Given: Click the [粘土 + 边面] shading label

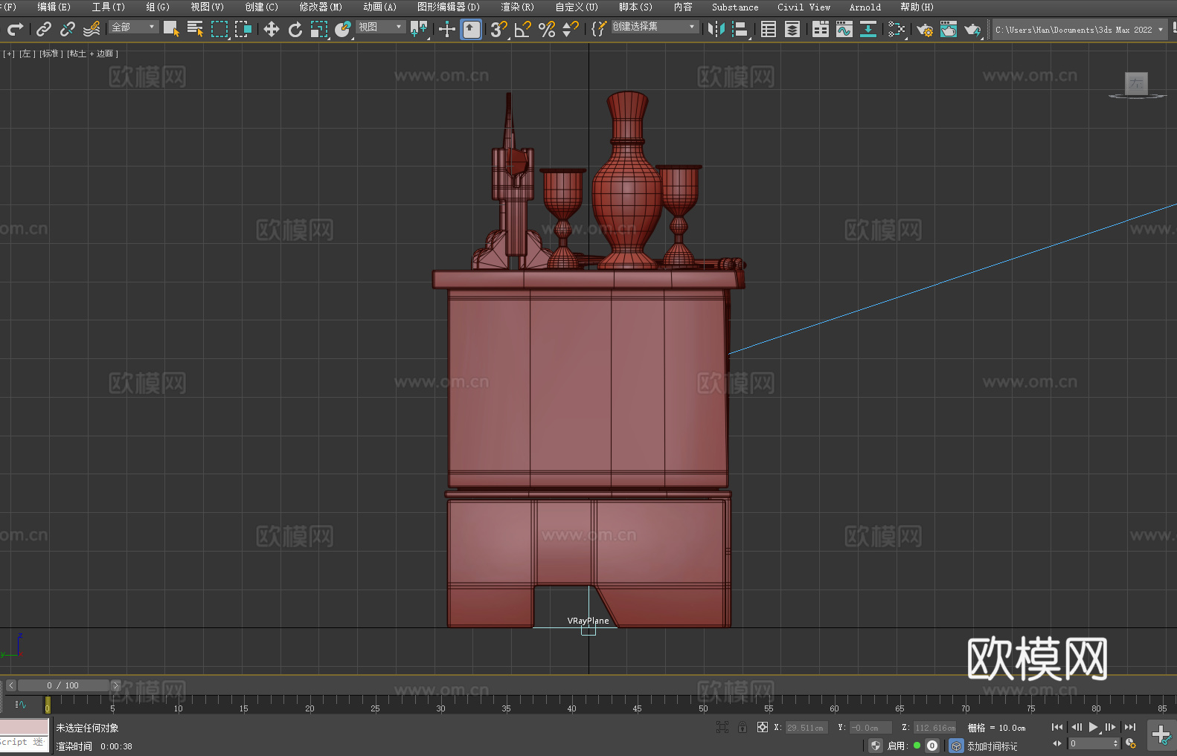Looking at the screenshot, I should (92, 54).
